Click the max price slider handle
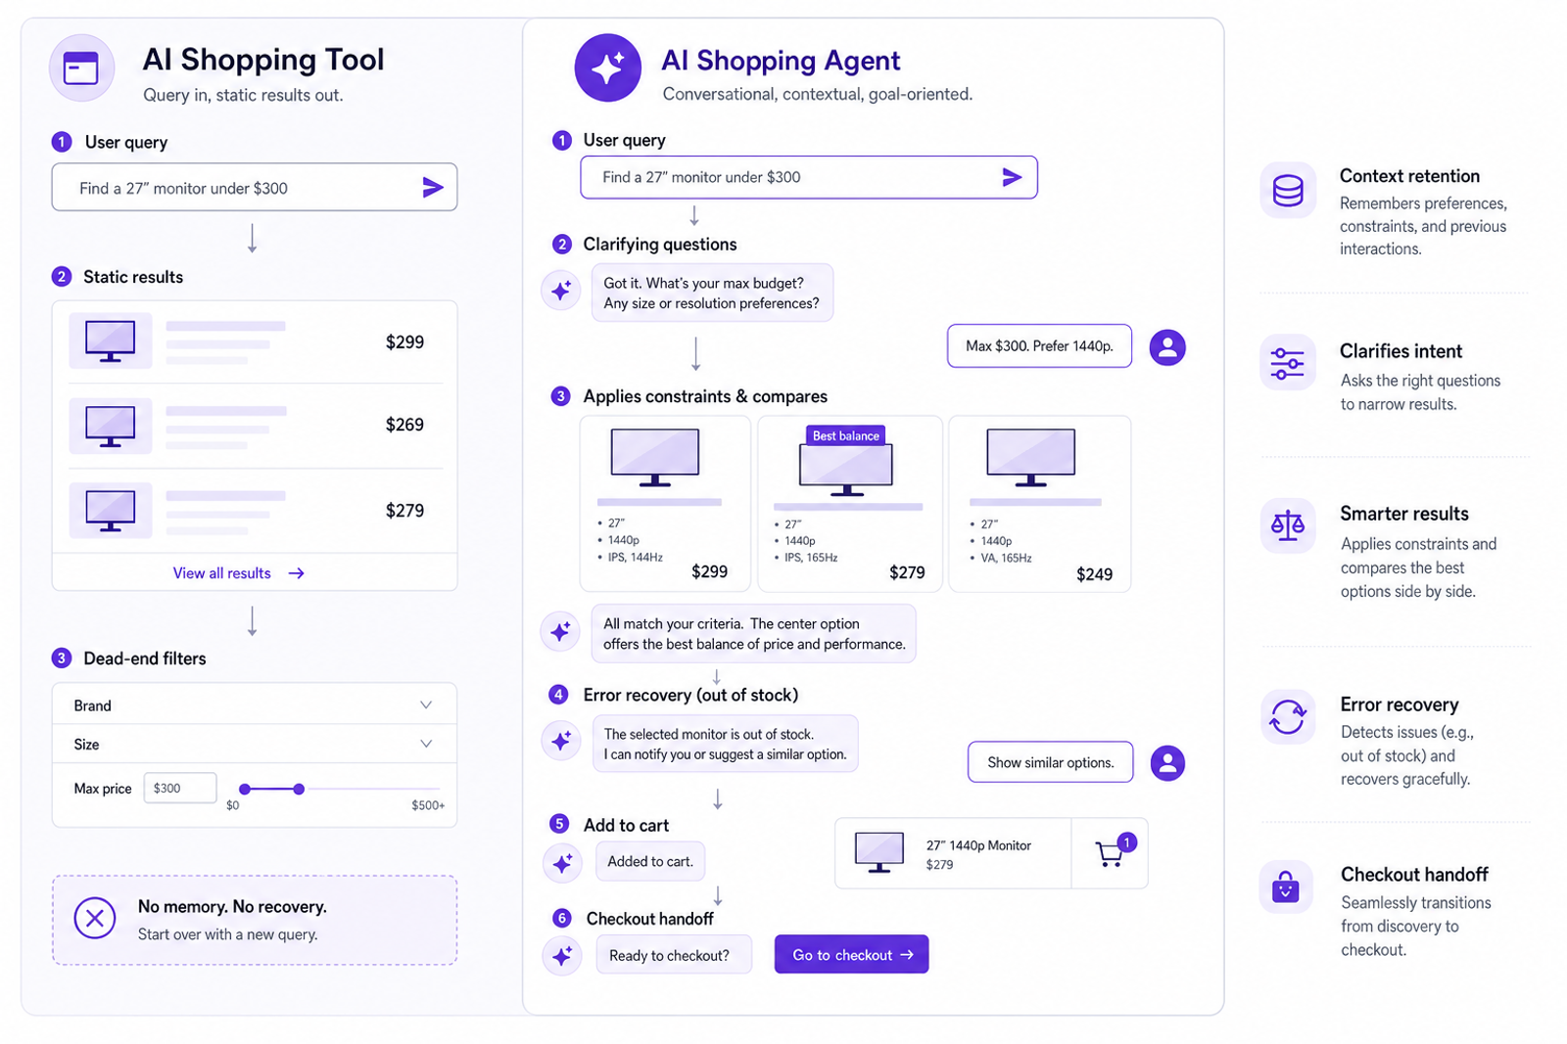This screenshot has height=1044, width=1567. point(299,789)
